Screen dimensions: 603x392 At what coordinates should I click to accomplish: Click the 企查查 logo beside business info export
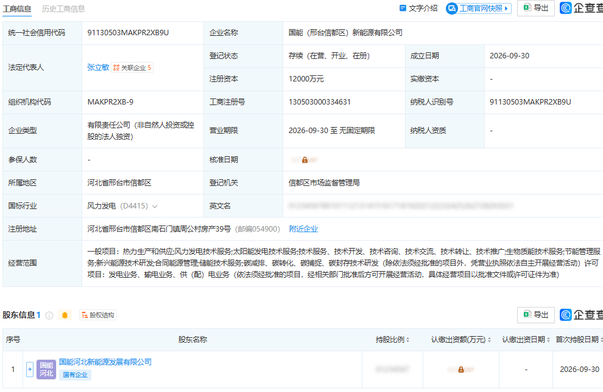pos(581,8)
